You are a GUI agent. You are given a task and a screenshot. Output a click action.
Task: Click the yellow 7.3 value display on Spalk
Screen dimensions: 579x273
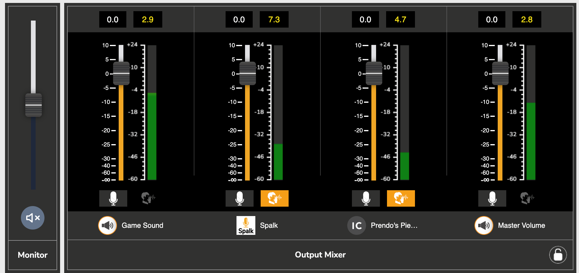274,19
